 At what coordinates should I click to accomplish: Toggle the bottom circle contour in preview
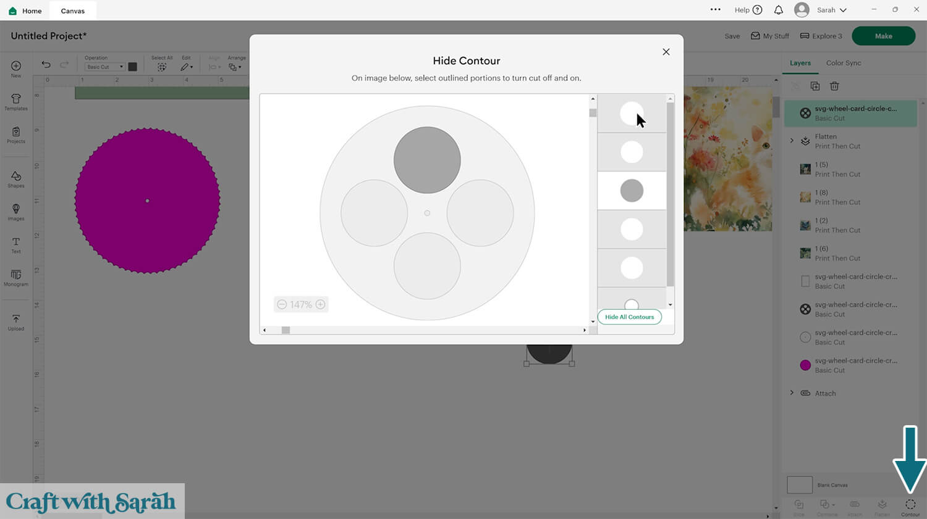pyautogui.click(x=427, y=266)
